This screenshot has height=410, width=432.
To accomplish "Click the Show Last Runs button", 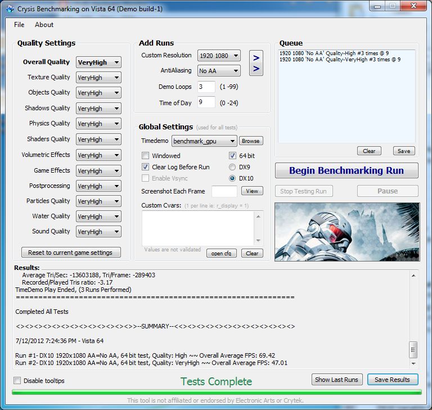I will (x=337, y=380).
